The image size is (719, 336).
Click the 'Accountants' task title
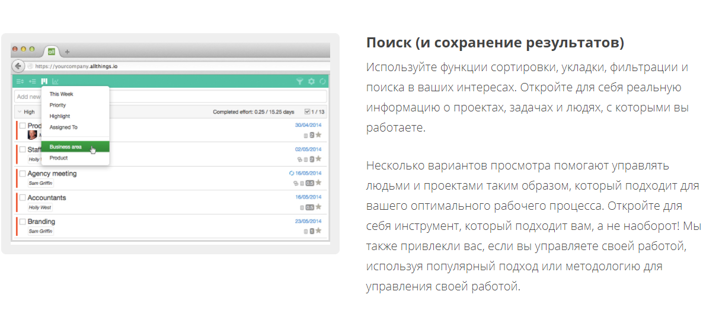(x=47, y=197)
